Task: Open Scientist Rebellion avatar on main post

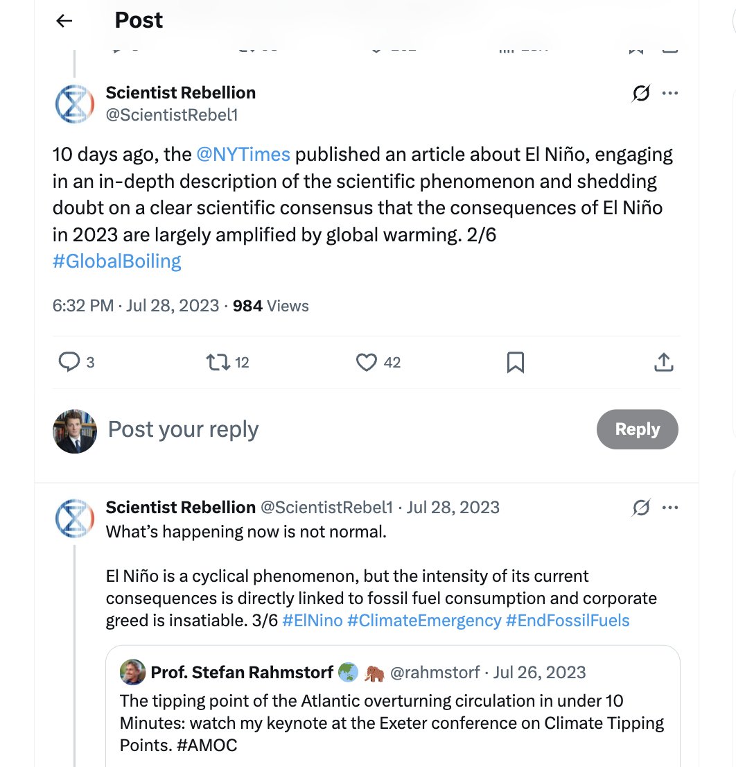Action: coord(74,104)
